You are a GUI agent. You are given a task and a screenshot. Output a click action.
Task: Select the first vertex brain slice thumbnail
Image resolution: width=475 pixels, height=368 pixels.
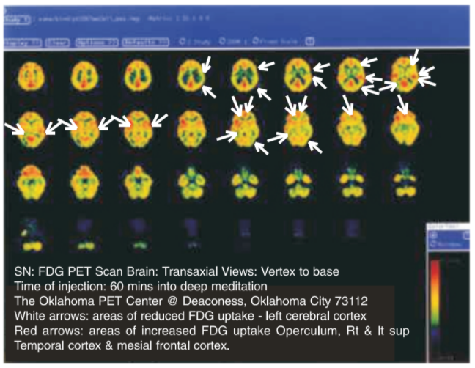pyautogui.click(x=32, y=76)
